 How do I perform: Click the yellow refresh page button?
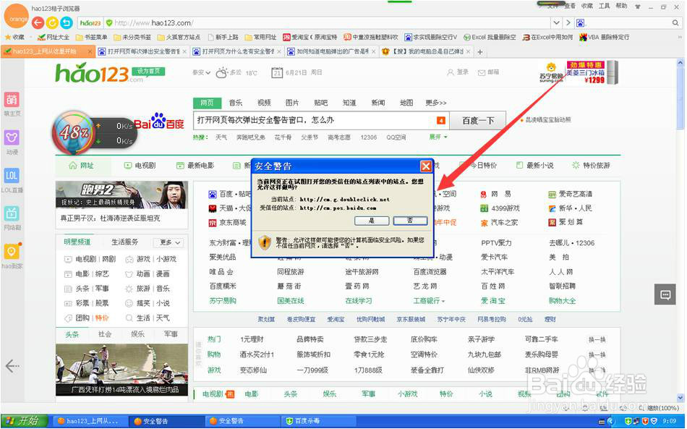[x=52, y=22]
